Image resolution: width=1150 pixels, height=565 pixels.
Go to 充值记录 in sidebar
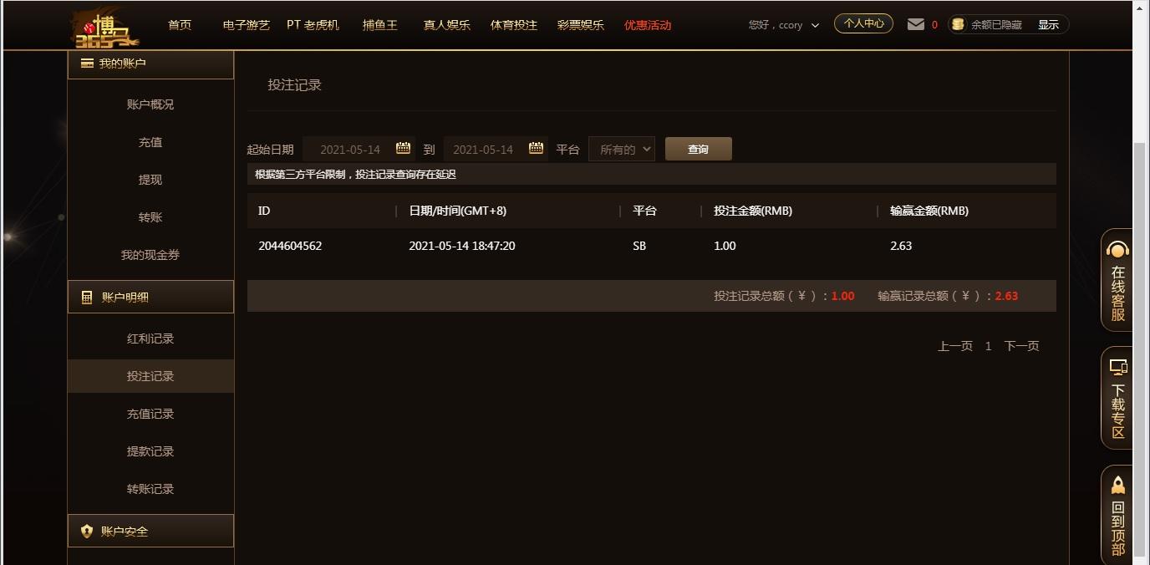(150, 414)
